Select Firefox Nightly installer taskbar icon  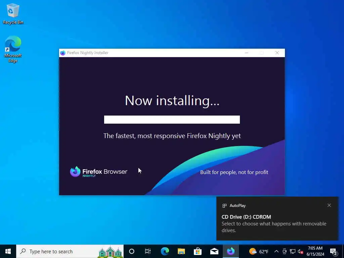tap(230, 251)
